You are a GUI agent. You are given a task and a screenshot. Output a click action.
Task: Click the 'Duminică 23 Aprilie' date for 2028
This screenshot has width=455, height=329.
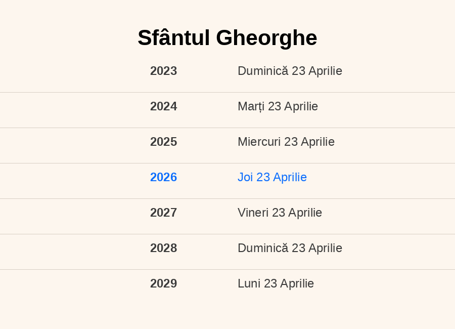290,248
